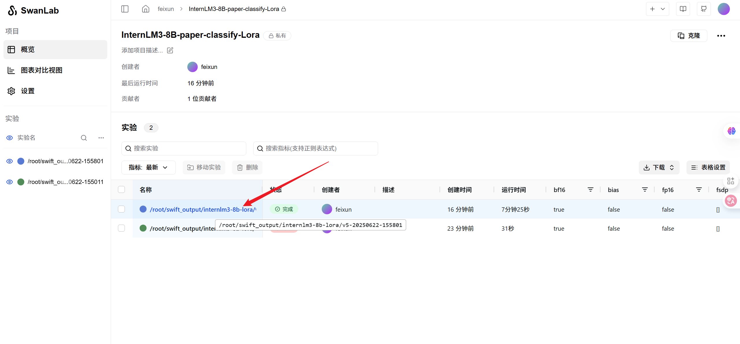The width and height of the screenshot is (740, 344).
Task: Click the feixun creator avatar in project info
Action: click(x=193, y=67)
